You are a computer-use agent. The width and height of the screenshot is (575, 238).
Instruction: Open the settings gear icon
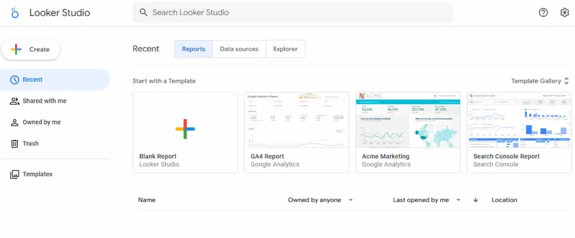pos(564,12)
